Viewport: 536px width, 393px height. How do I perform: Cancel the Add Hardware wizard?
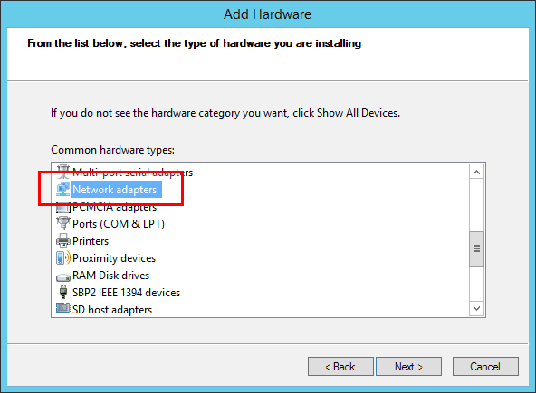(x=485, y=367)
